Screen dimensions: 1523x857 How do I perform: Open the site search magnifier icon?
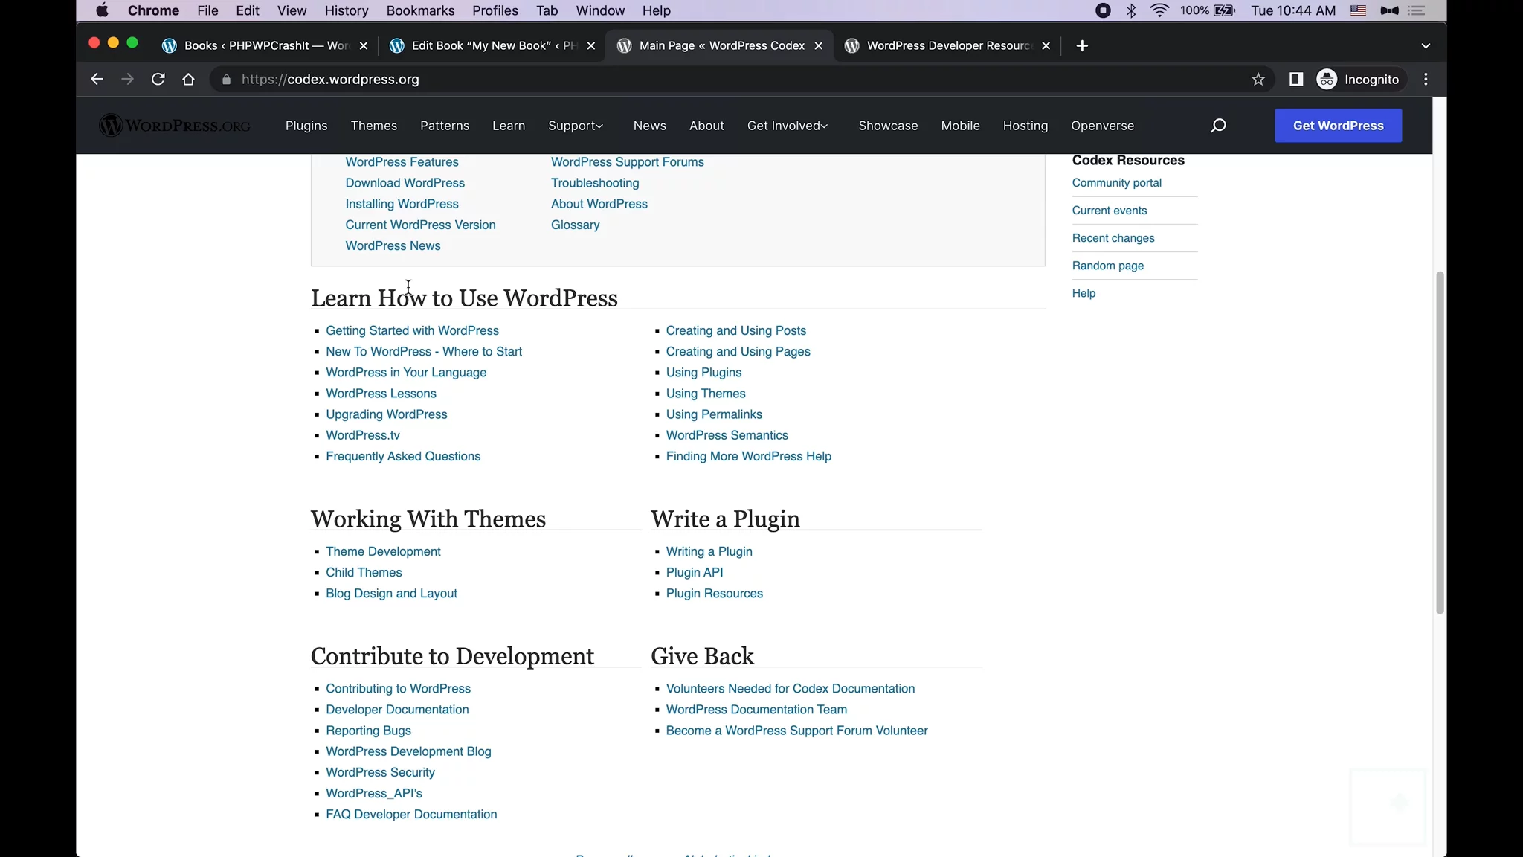pyautogui.click(x=1218, y=126)
